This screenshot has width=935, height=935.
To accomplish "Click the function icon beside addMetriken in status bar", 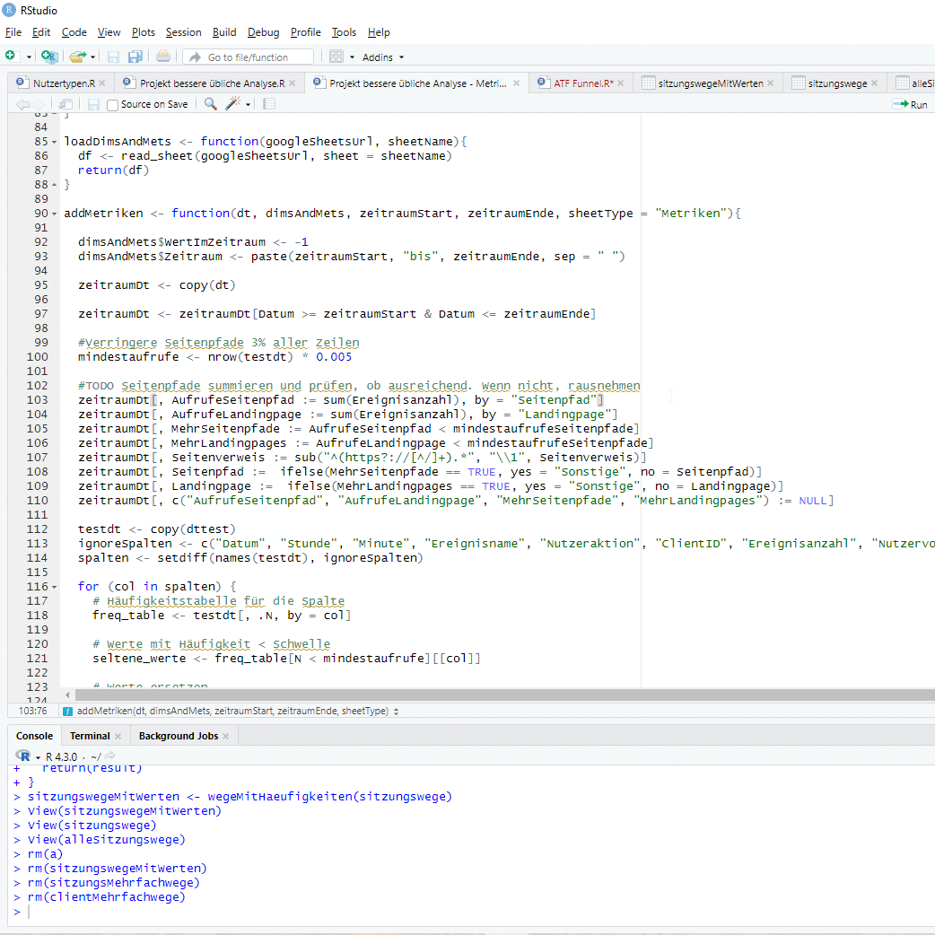I will [x=68, y=711].
